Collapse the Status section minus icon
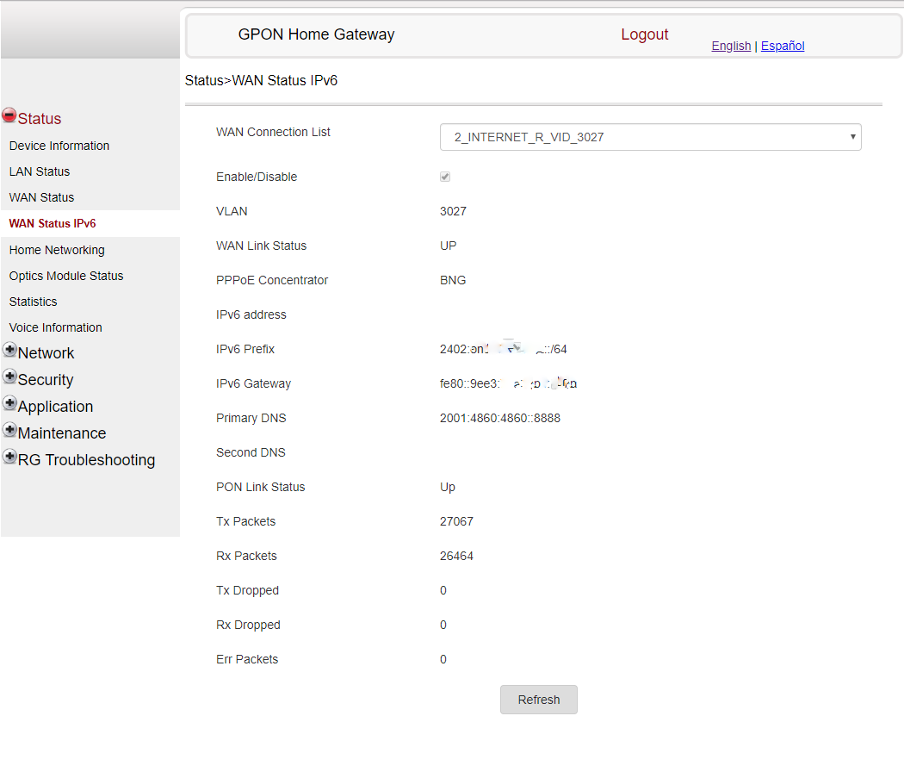Image resolution: width=904 pixels, height=772 pixels. 9,115
